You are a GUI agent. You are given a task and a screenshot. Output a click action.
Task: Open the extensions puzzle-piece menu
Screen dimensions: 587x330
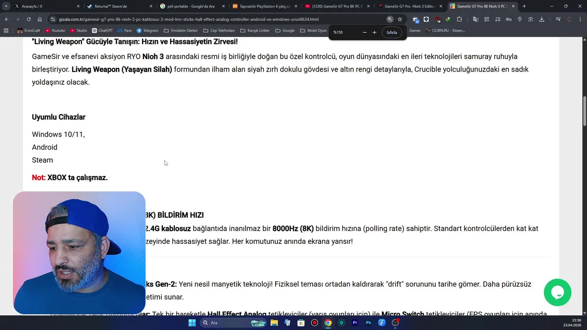click(459, 19)
